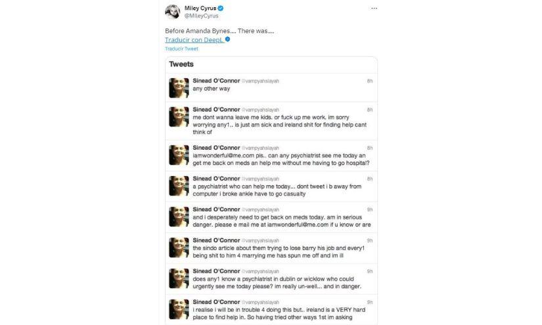Click the 8h timestamp on 'any other way' tweet

(x=370, y=81)
